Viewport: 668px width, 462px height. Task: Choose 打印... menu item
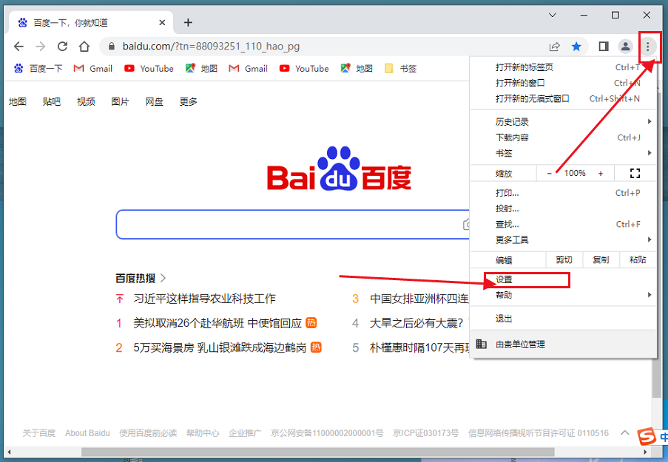click(563, 193)
